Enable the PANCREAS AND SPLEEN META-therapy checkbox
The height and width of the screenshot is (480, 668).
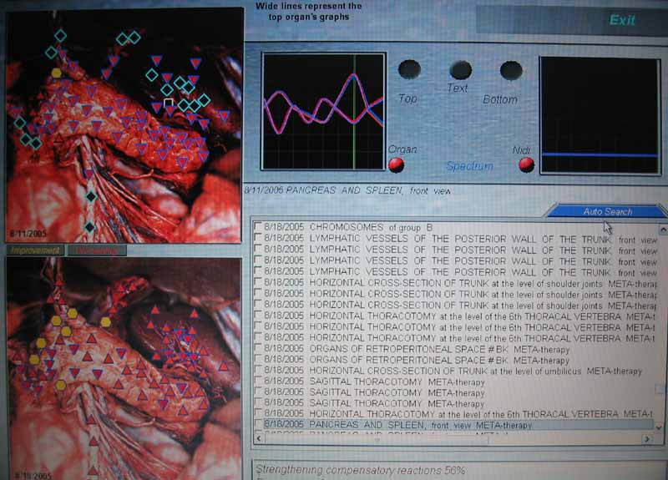257,426
